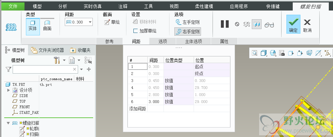Image resolution: width=333 pixels, height=137 pixels.
Task: Pause the feature with the pause icon
Action: 225,24
